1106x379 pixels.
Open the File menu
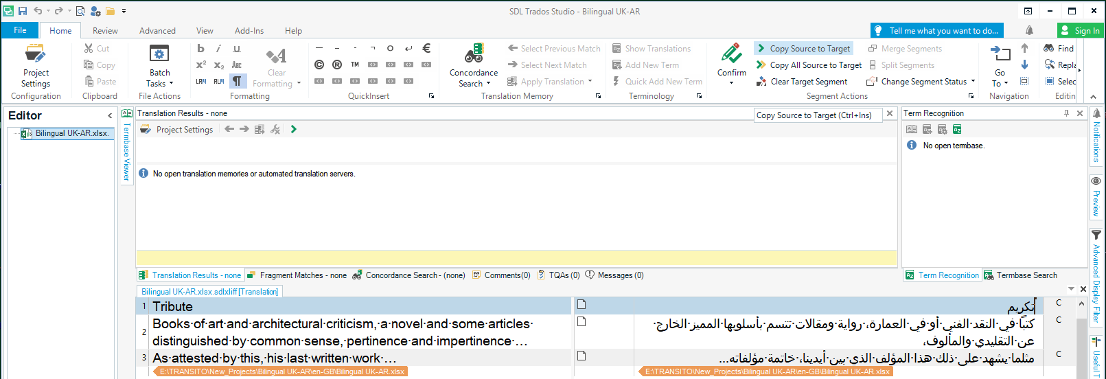pos(20,30)
